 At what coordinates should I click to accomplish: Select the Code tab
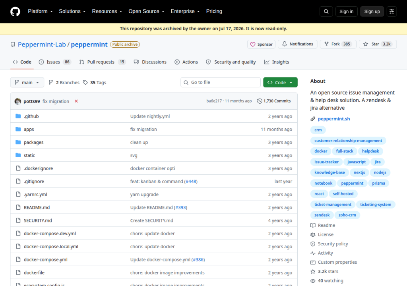click(22, 62)
